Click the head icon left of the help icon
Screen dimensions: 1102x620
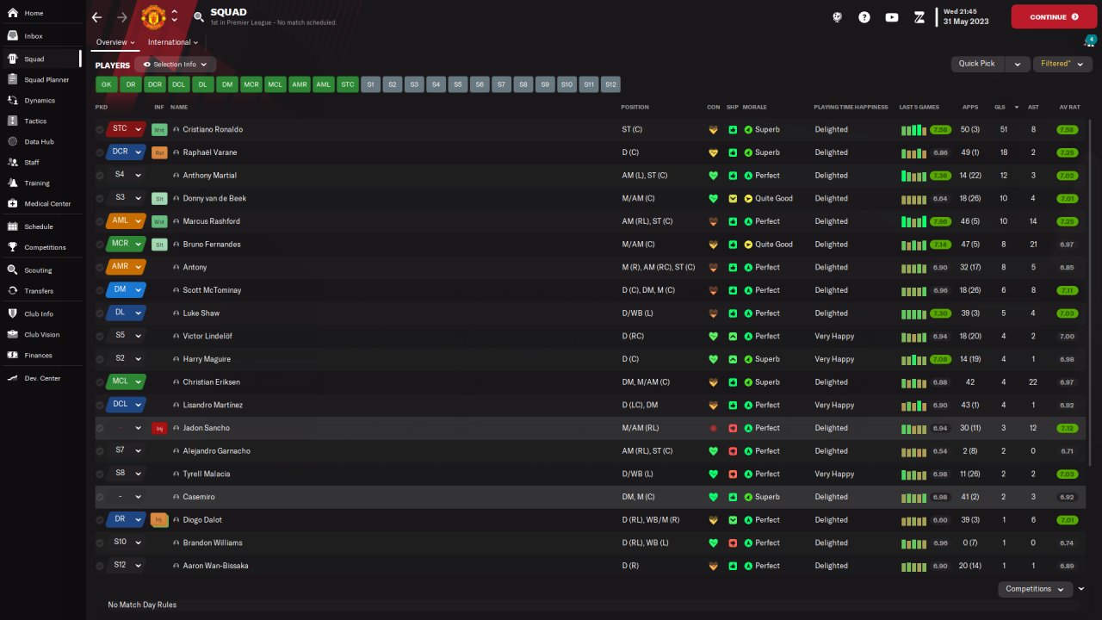pyautogui.click(x=837, y=17)
